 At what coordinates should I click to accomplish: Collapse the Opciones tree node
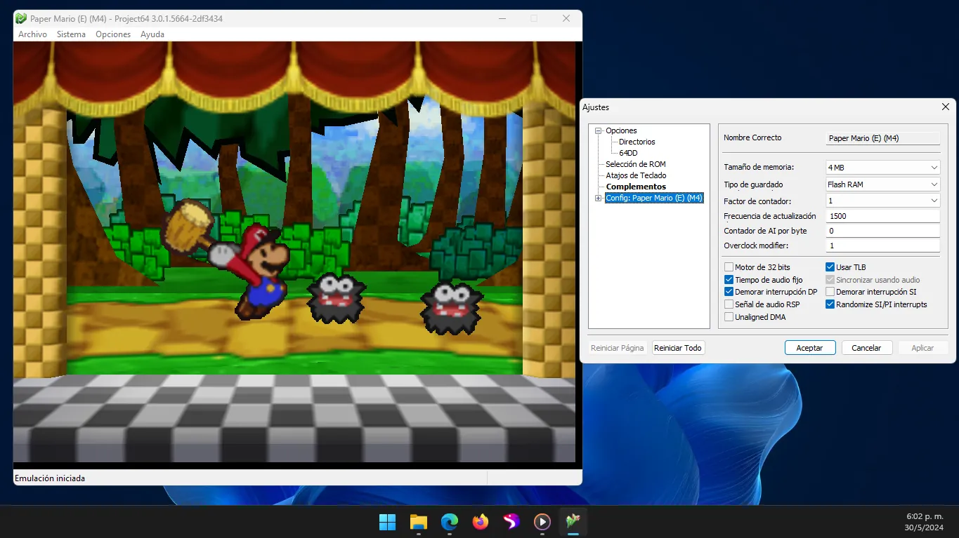(x=599, y=130)
